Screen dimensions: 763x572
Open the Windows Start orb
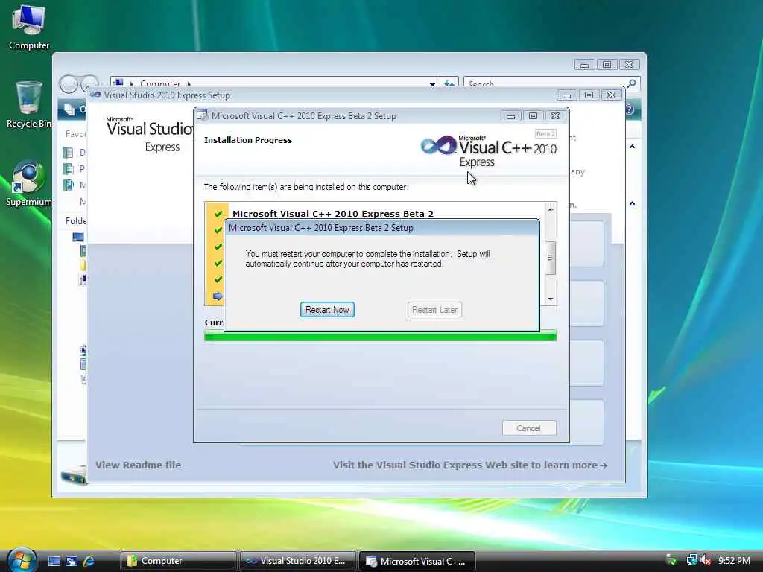click(21, 560)
